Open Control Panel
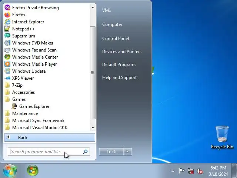The width and height of the screenshot is (237, 178). 116,39
